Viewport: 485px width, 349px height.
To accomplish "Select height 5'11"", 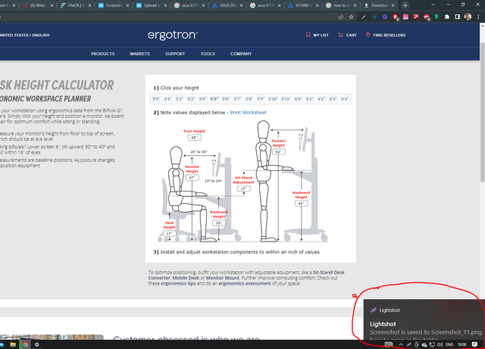I will [x=286, y=99].
